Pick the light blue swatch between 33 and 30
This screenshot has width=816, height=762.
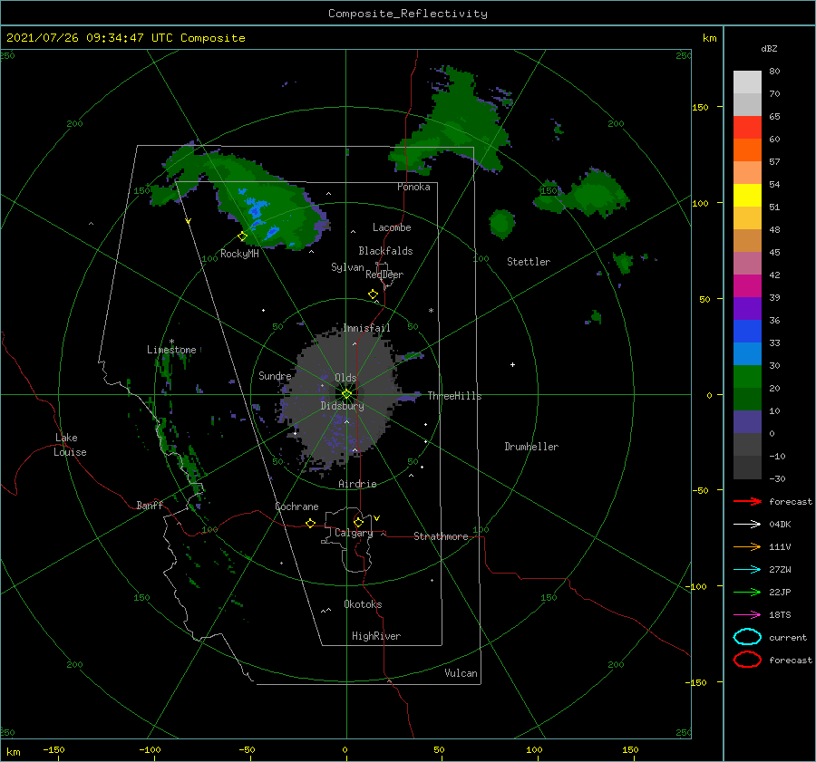point(747,353)
